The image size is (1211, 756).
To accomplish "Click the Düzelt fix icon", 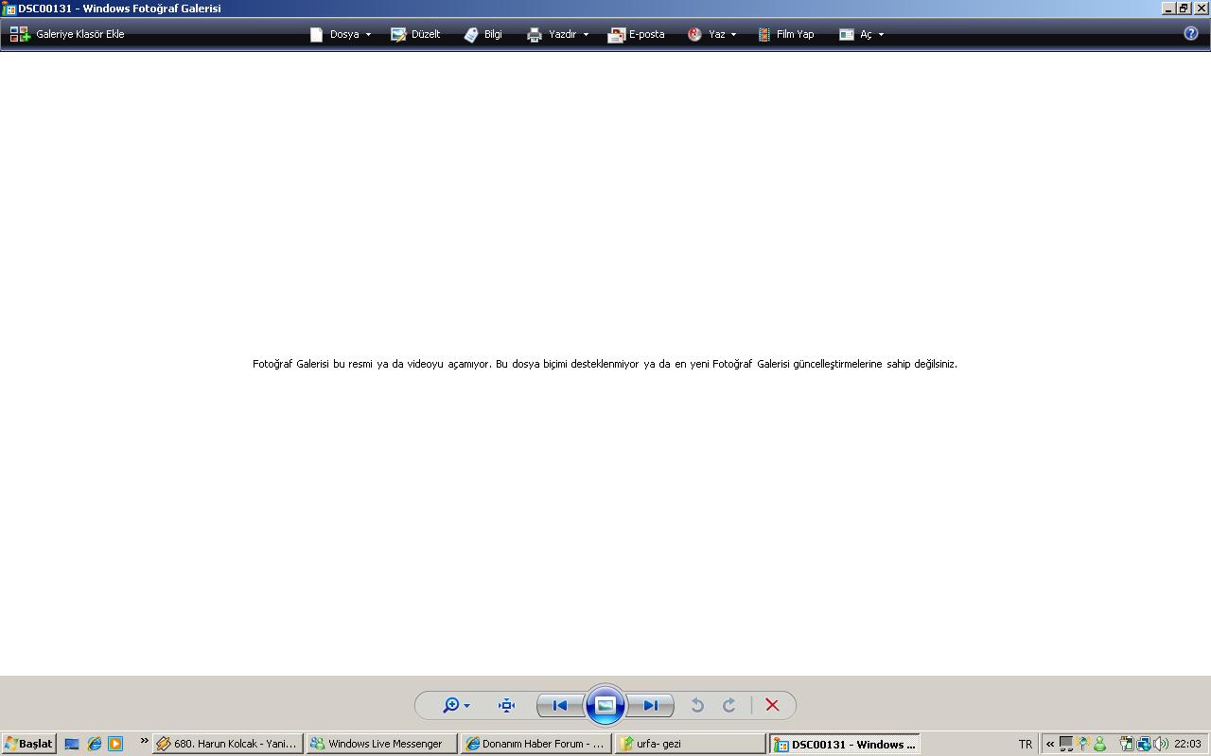I will click(399, 34).
